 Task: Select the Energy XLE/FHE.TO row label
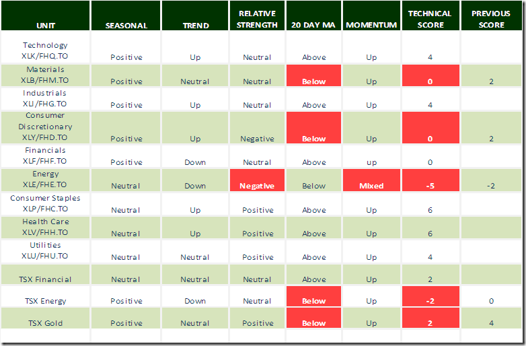tap(44, 179)
